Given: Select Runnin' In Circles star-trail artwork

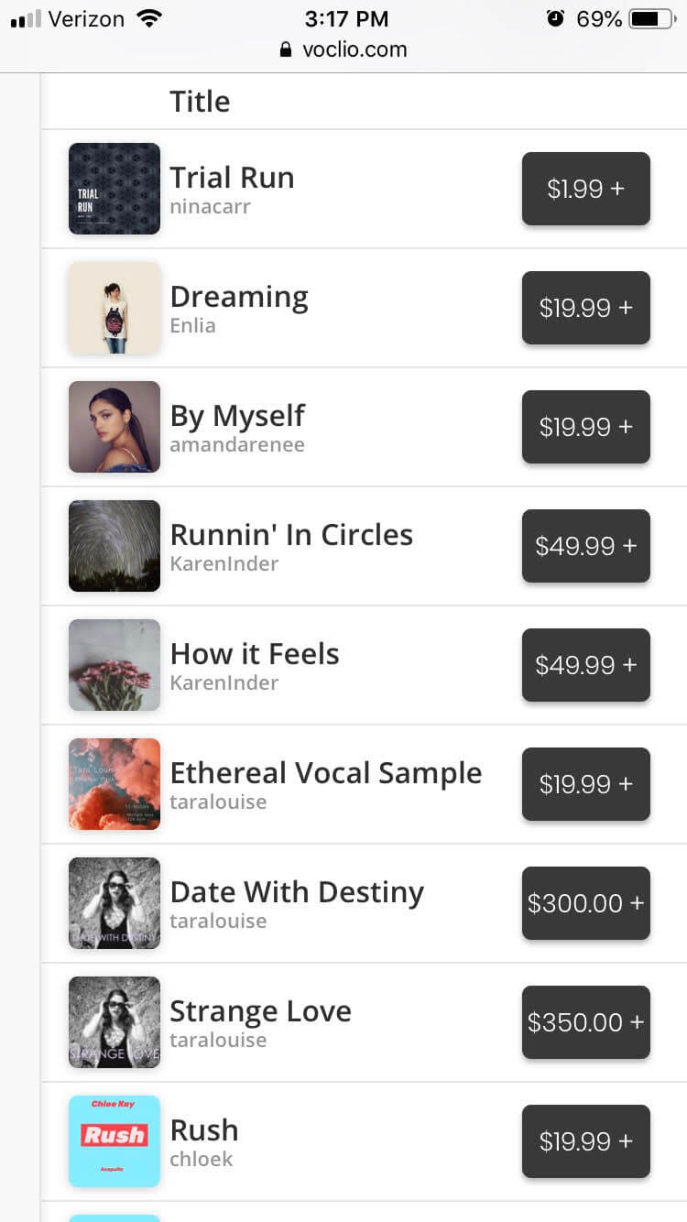Looking at the screenshot, I should (x=114, y=546).
